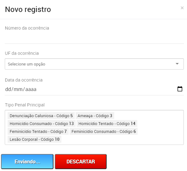The width and height of the screenshot is (187, 171).
Task: Click the Tipo Penal Principal label
Action: 25,105
